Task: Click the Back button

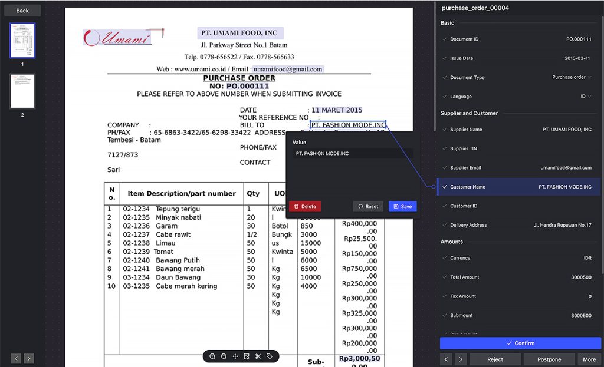Action: coord(22,11)
